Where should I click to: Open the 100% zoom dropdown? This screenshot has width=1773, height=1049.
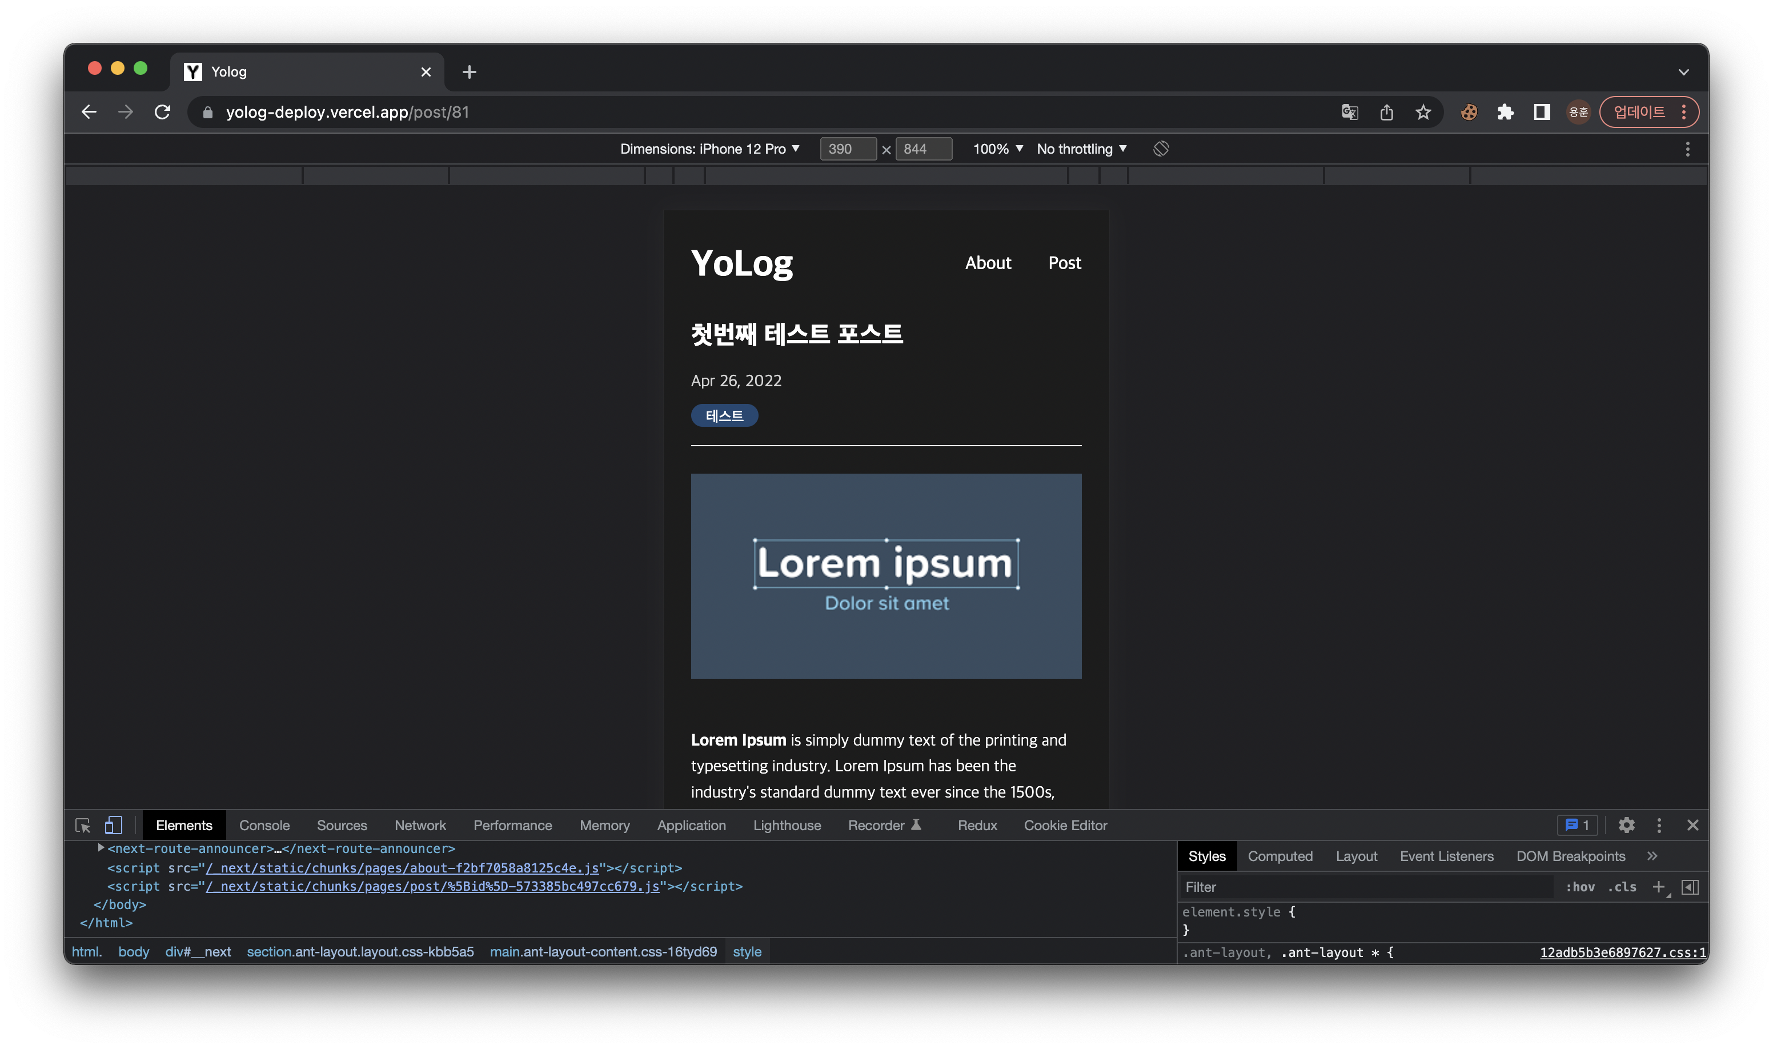point(998,149)
